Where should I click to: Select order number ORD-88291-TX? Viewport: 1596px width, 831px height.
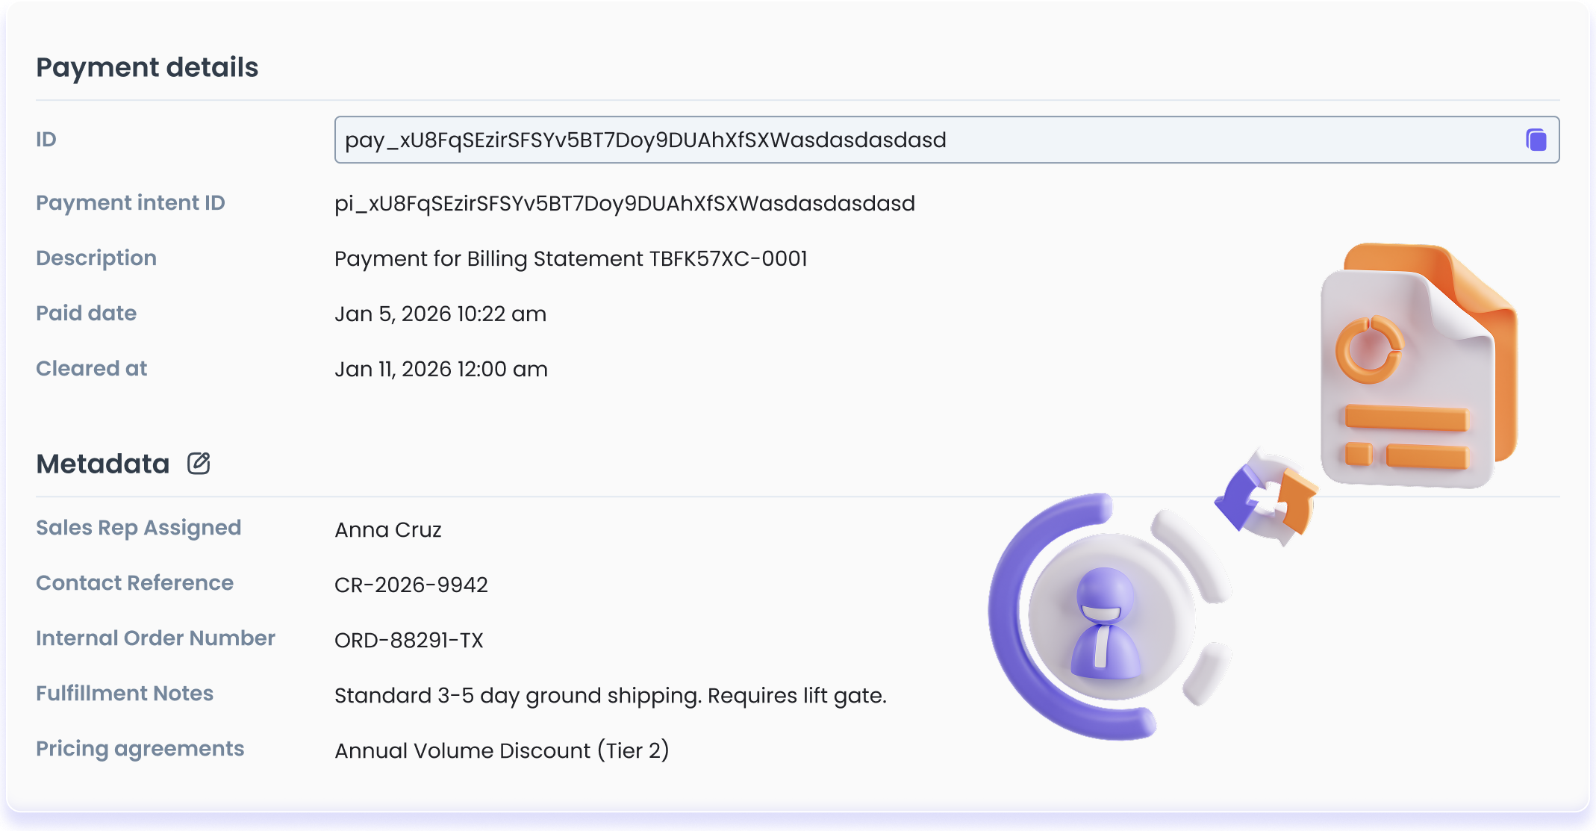(x=408, y=640)
